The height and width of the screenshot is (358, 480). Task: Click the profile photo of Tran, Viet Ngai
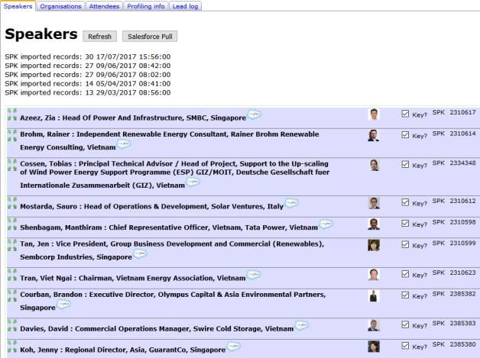[x=374, y=275]
